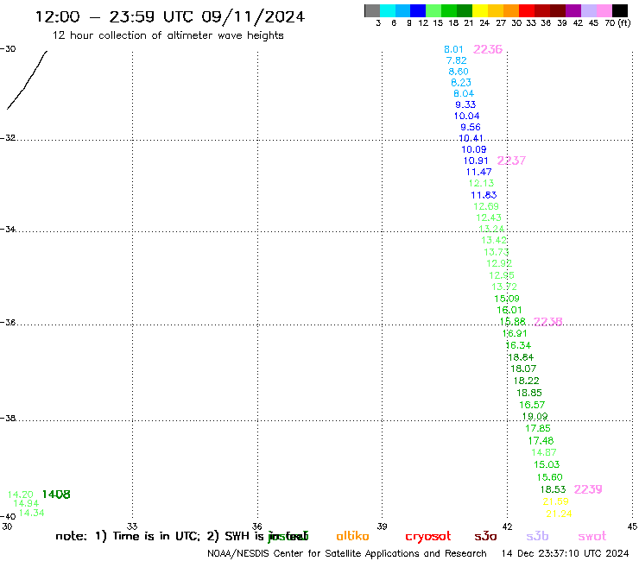
Task: Click the pink time label 2239
Action: (588, 489)
